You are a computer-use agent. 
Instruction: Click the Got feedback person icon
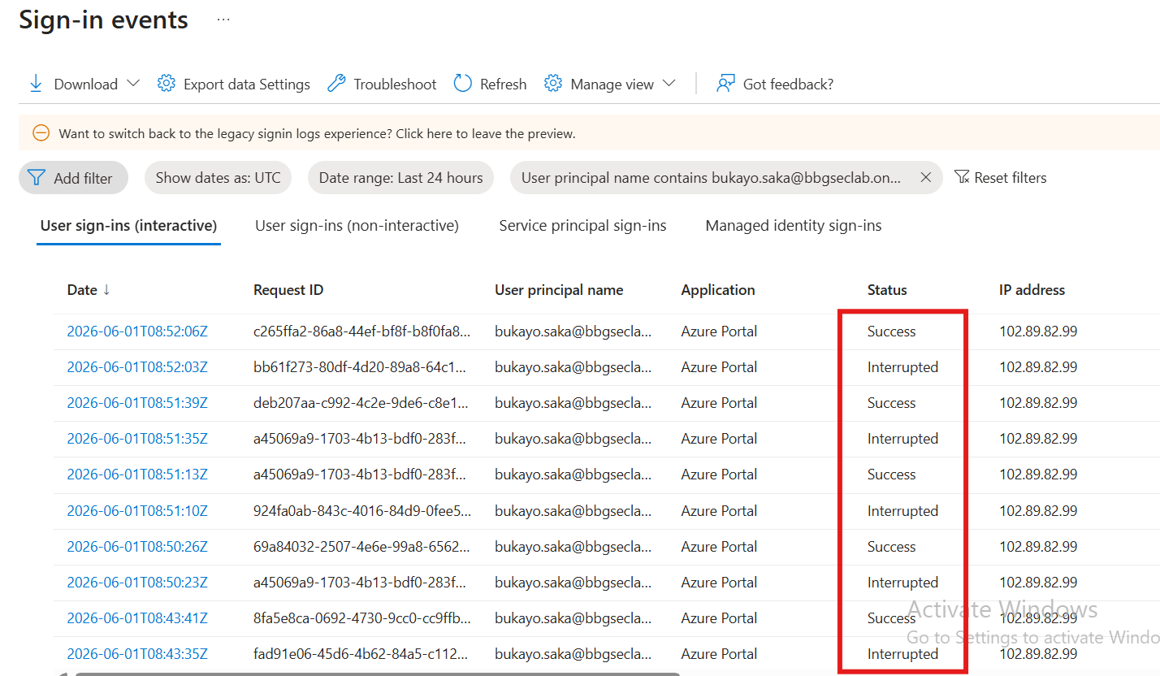725,84
